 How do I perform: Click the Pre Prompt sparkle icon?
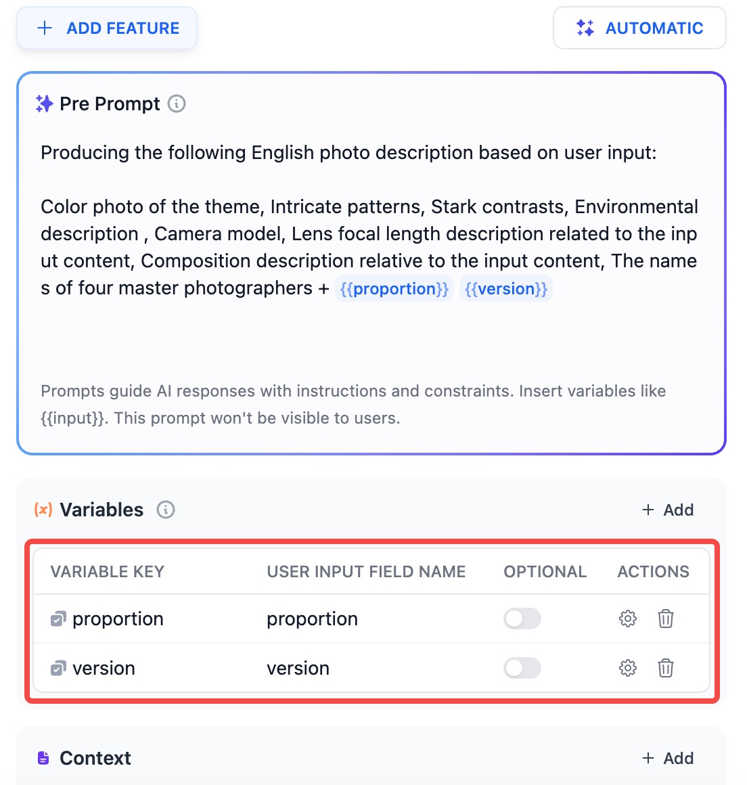point(45,104)
